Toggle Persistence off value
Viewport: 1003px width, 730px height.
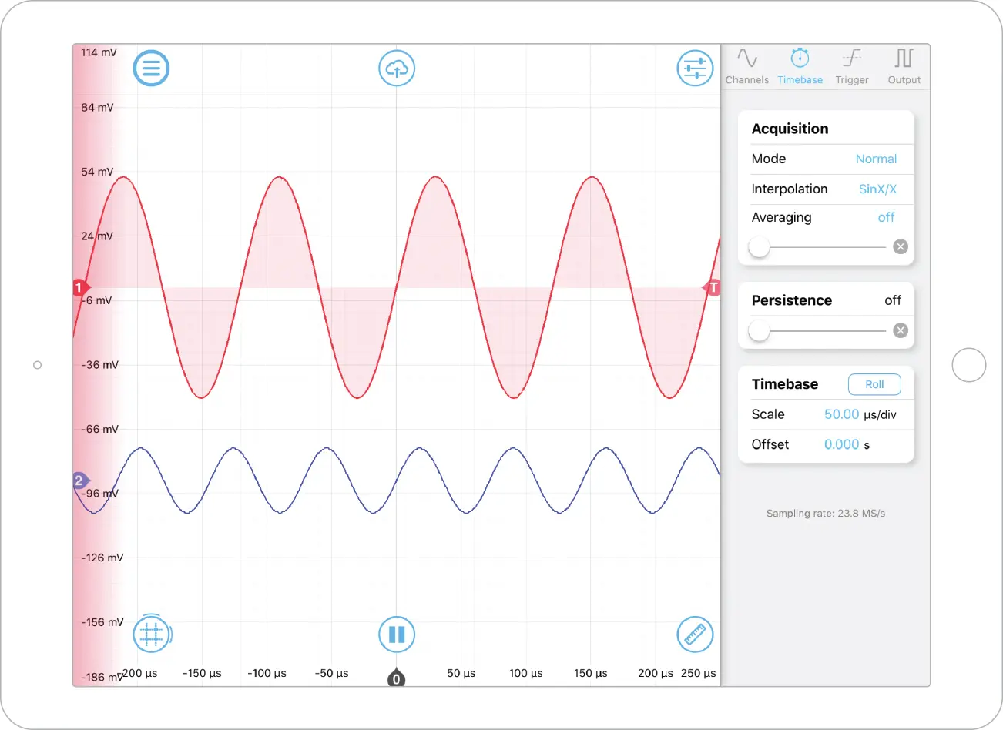tap(892, 300)
